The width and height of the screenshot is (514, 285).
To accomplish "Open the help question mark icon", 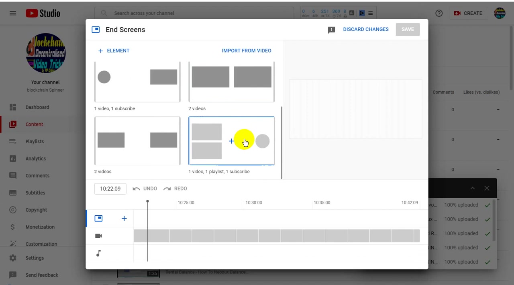I will pos(439,13).
